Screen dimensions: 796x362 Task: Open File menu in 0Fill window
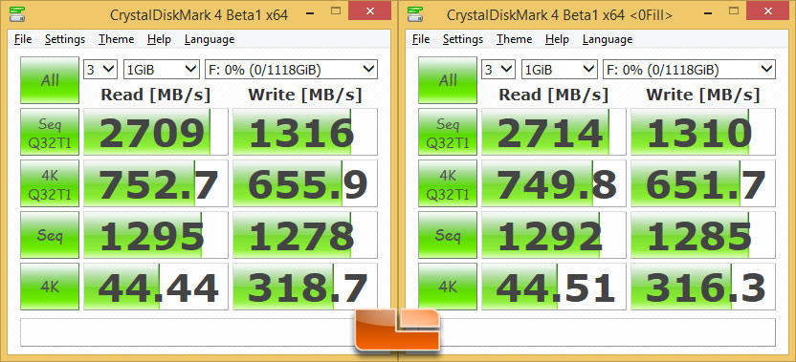421,39
